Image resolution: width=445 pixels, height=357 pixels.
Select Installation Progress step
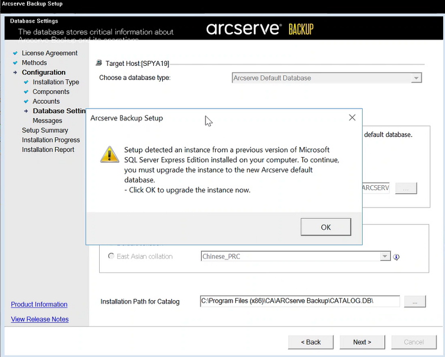click(x=51, y=140)
